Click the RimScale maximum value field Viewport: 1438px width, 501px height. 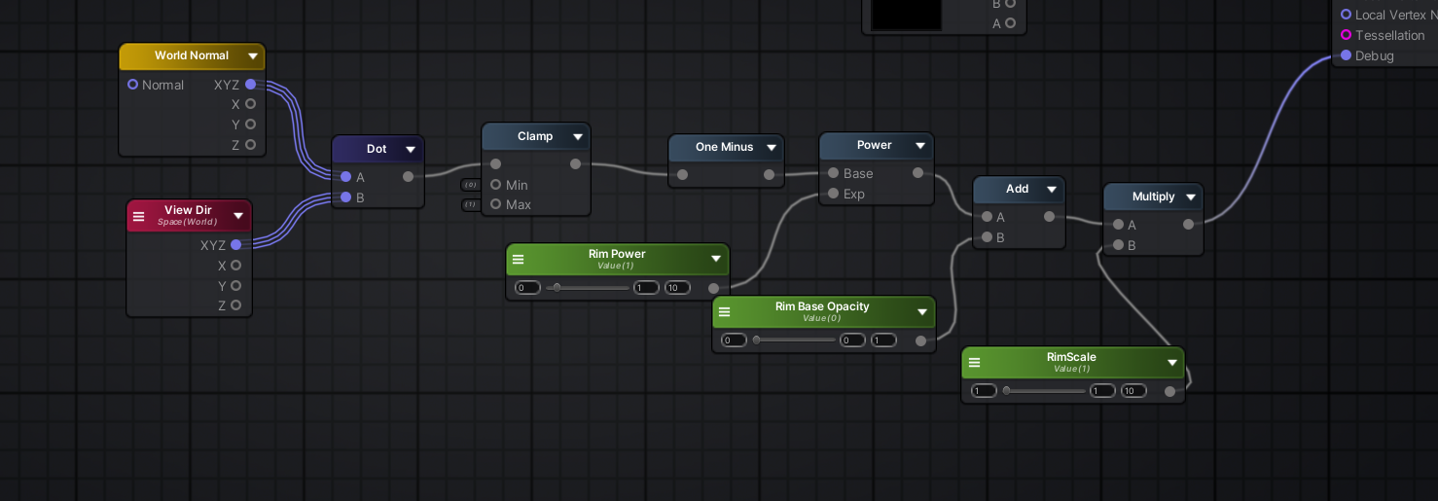[x=1132, y=391]
